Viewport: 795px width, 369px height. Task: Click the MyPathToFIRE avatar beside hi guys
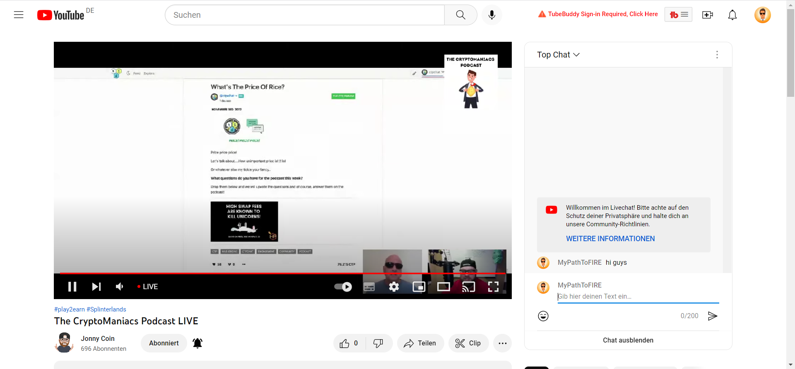click(x=543, y=263)
